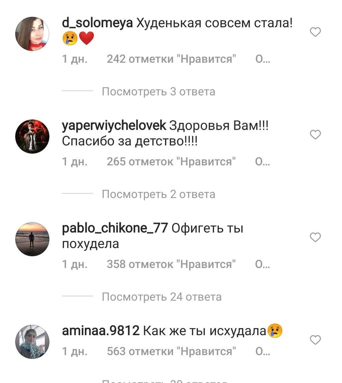
Task: View 358 отметок "Нравится" likes list
Action: (171, 264)
